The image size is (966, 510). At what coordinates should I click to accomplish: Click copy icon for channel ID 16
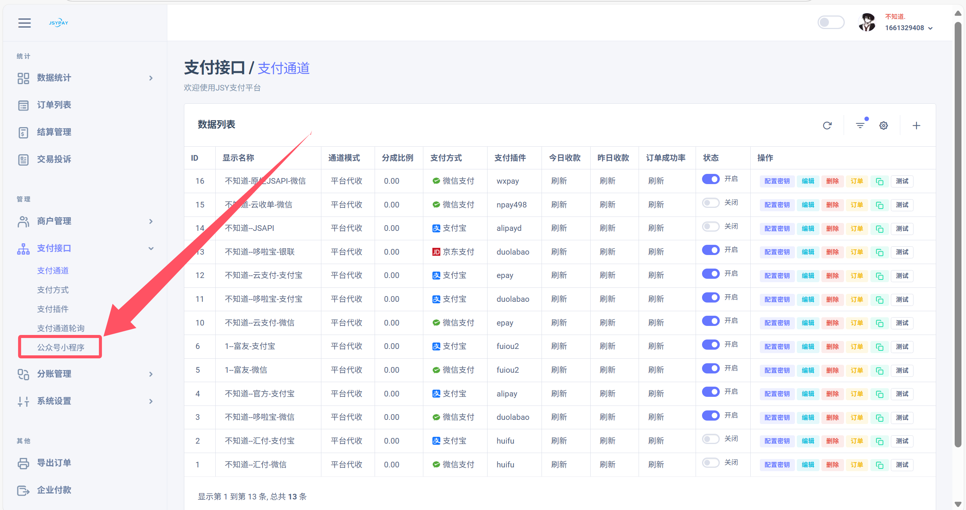tap(880, 181)
